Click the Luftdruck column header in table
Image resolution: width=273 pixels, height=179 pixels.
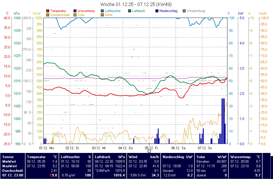pos(103,157)
